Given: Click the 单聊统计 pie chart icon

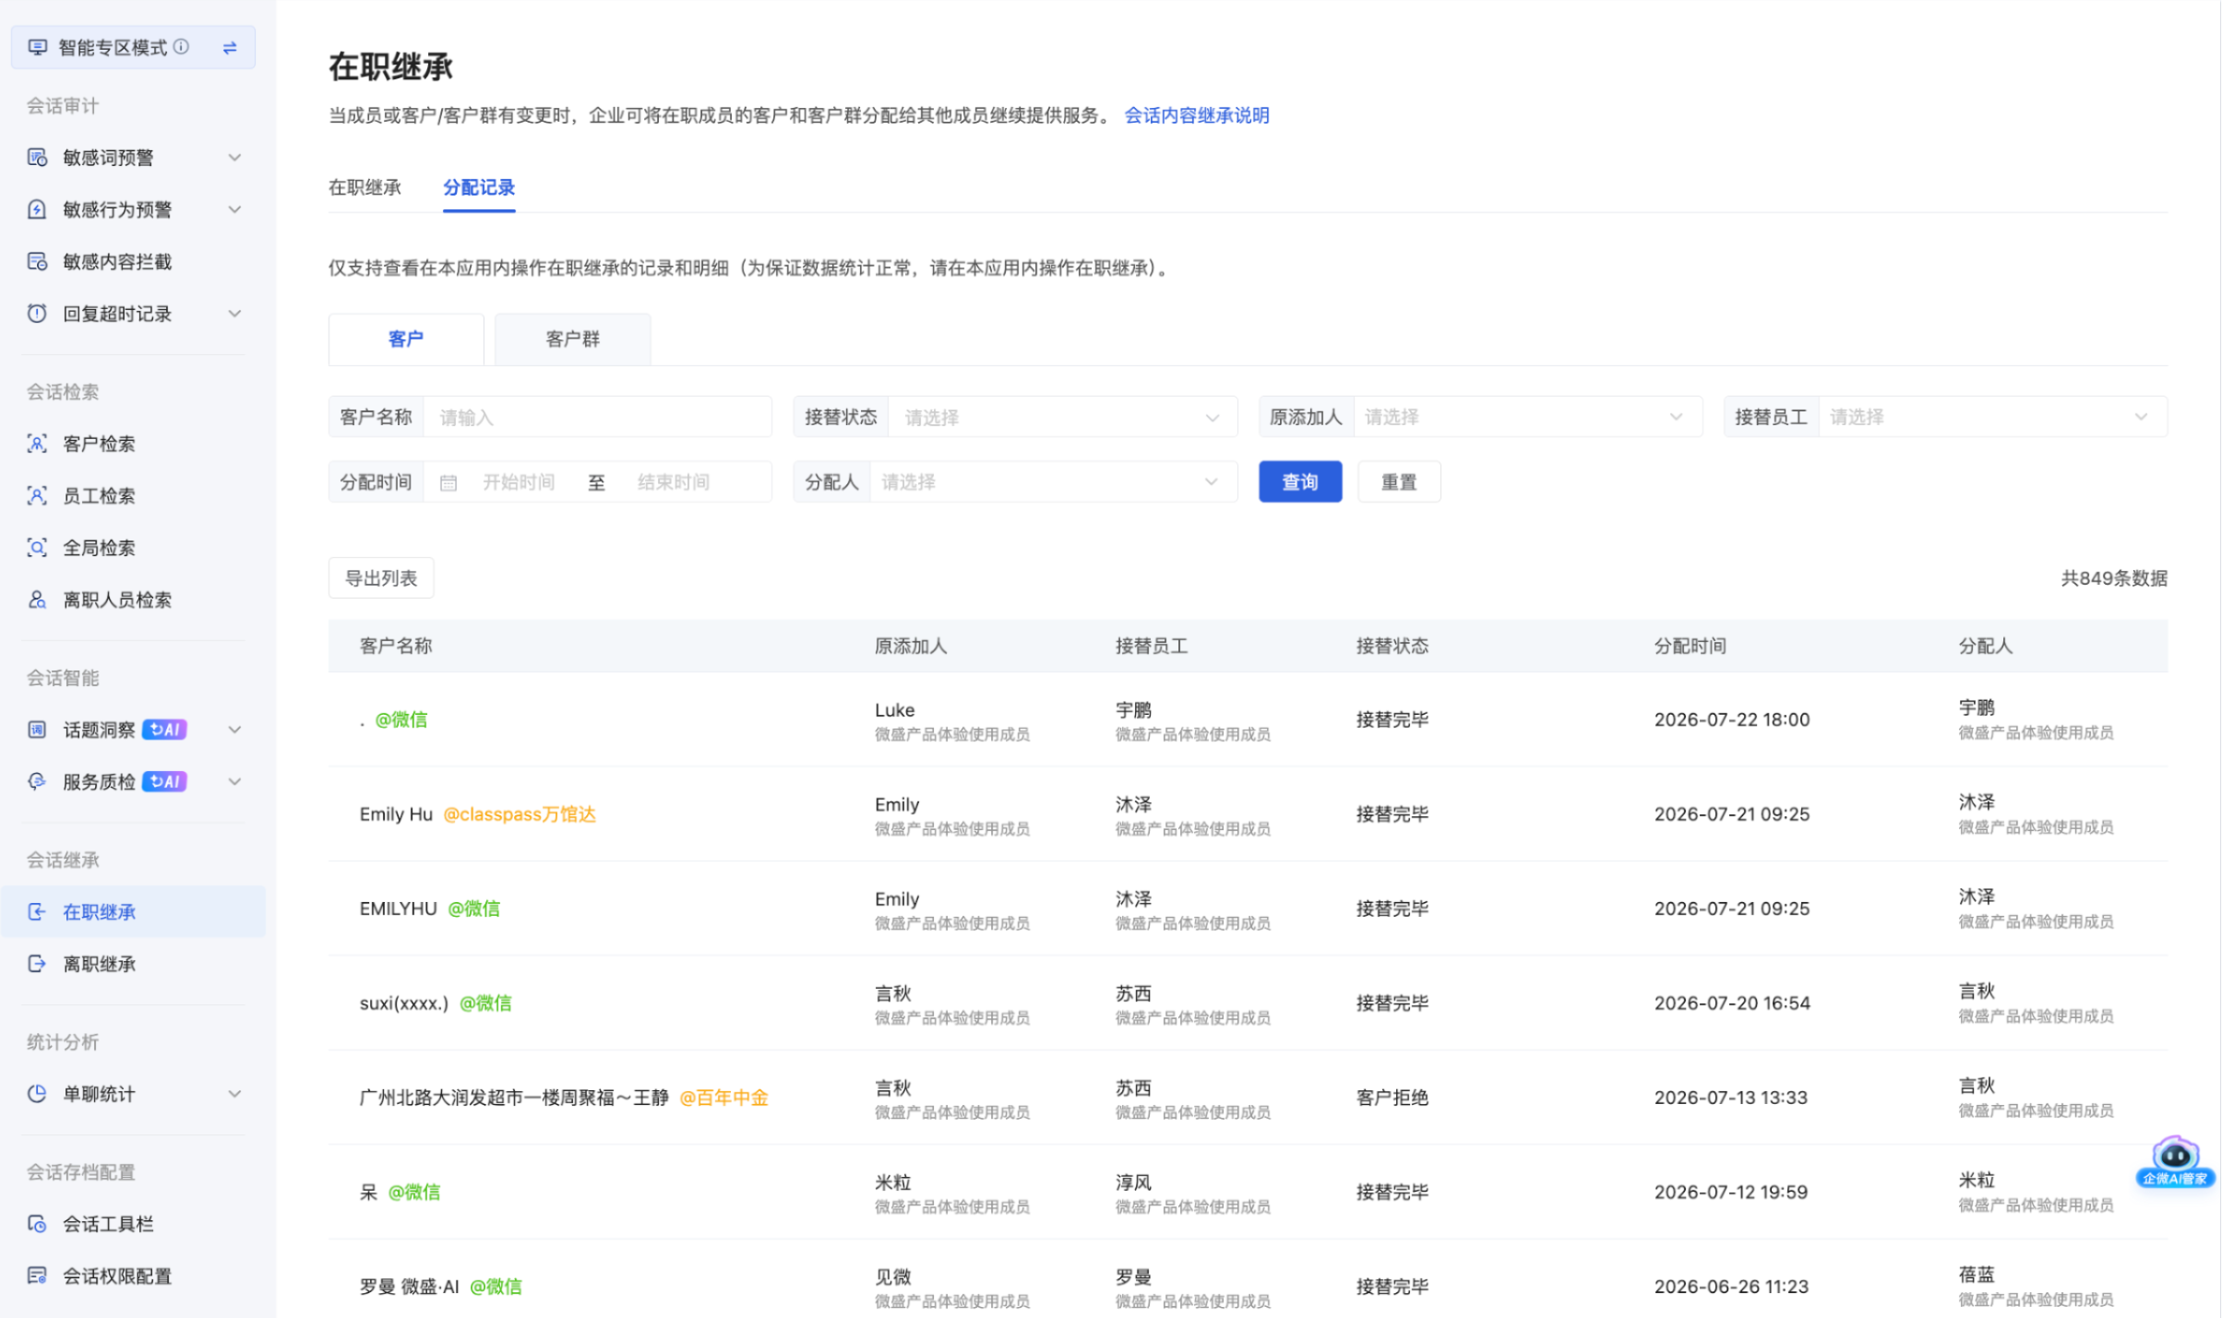Looking at the screenshot, I should tap(37, 1094).
